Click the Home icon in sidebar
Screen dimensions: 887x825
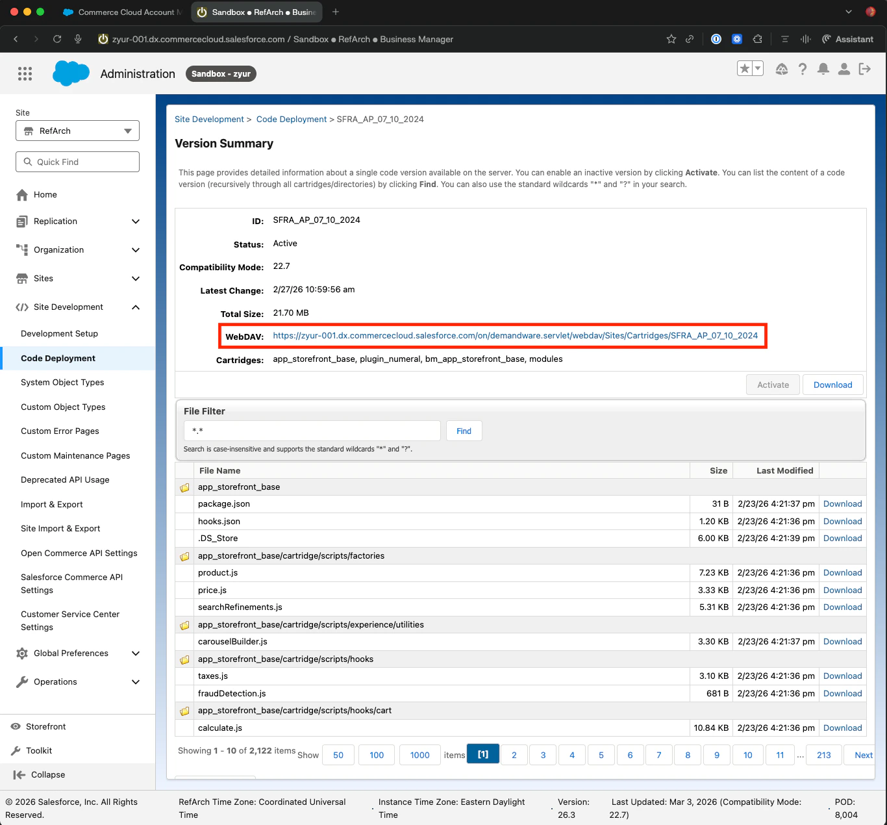click(x=22, y=195)
